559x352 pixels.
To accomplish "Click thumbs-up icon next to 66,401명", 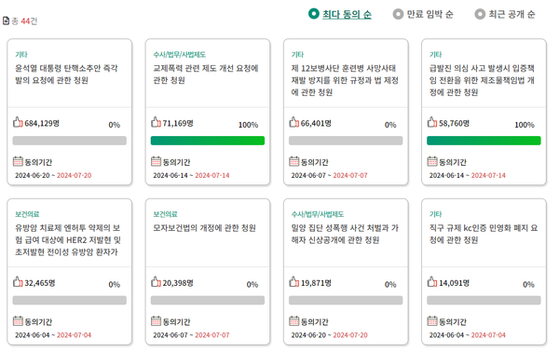I will coord(293,122).
